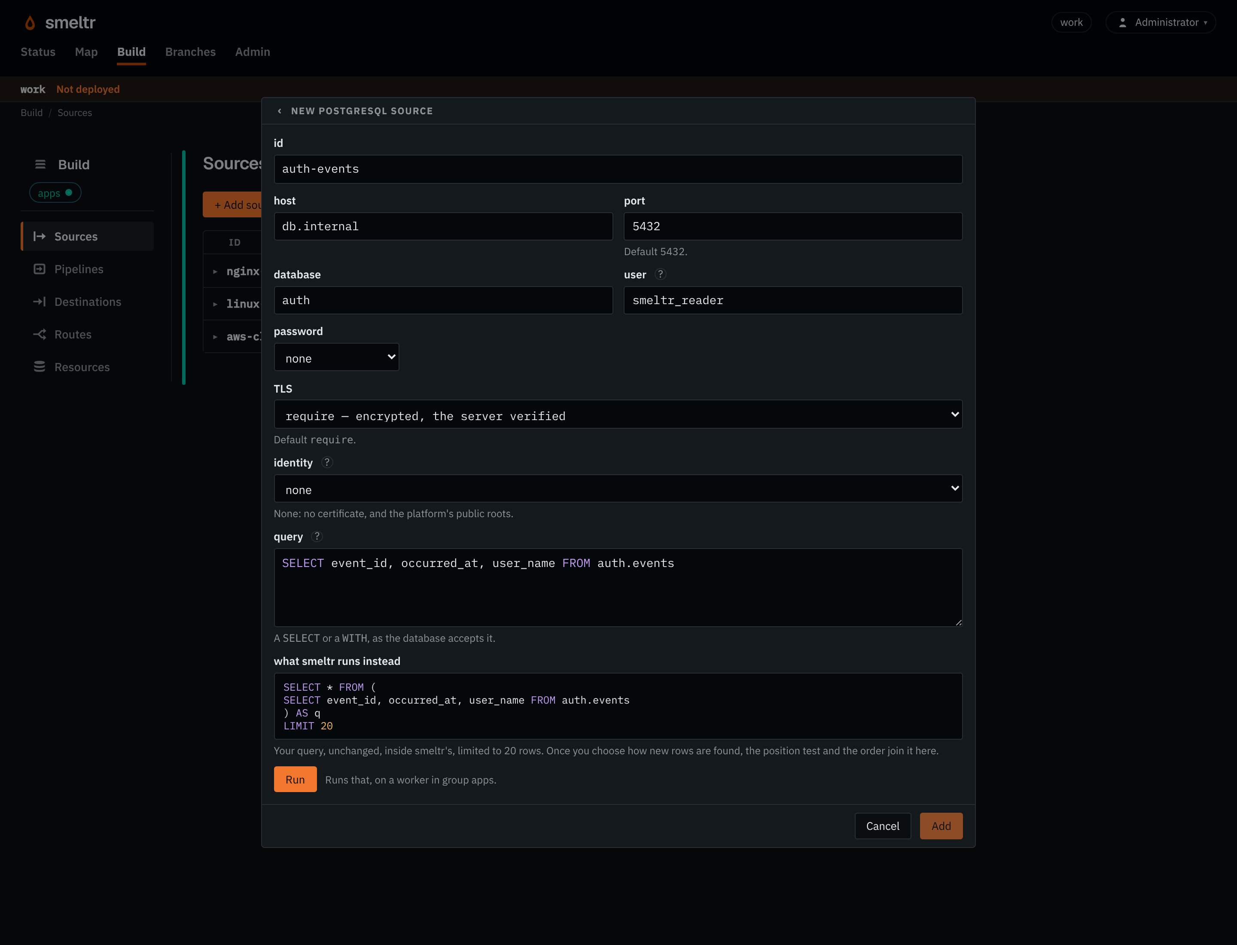This screenshot has width=1237, height=945.
Task: Click the Run query button
Action: (296, 779)
